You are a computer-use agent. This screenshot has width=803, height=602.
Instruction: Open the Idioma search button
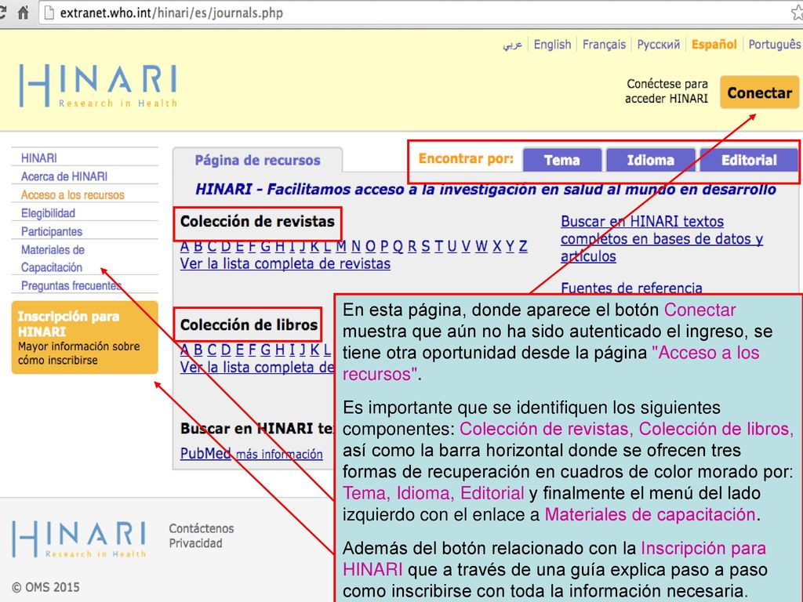(x=650, y=160)
